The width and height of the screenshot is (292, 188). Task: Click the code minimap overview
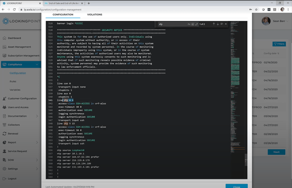(x=237, y=87)
